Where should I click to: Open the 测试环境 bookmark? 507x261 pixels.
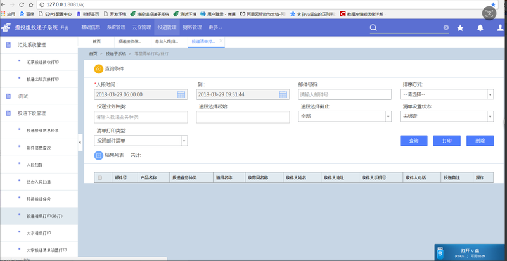click(184, 14)
